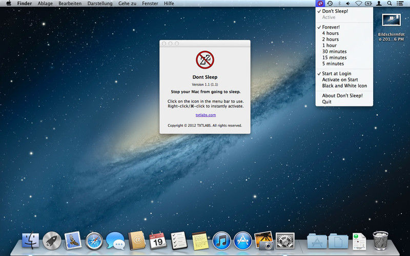Open the Bearbeiten menu
The height and width of the screenshot is (256, 410).
click(70, 4)
